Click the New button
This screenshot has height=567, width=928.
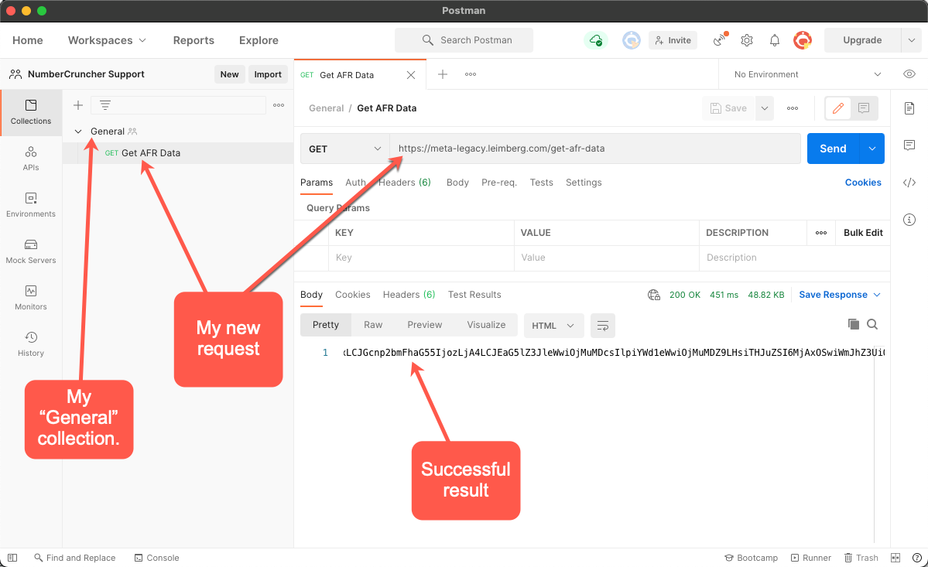coord(230,74)
